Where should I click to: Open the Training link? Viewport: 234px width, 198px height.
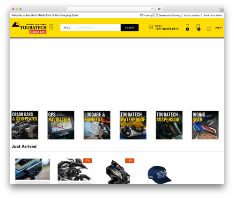[148, 15]
